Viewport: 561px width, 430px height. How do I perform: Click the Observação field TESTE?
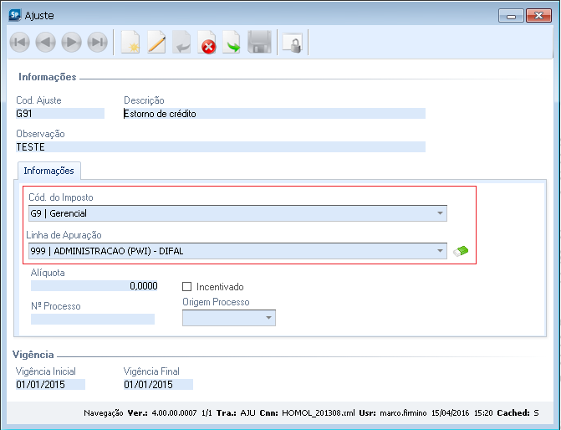tap(221, 146)
